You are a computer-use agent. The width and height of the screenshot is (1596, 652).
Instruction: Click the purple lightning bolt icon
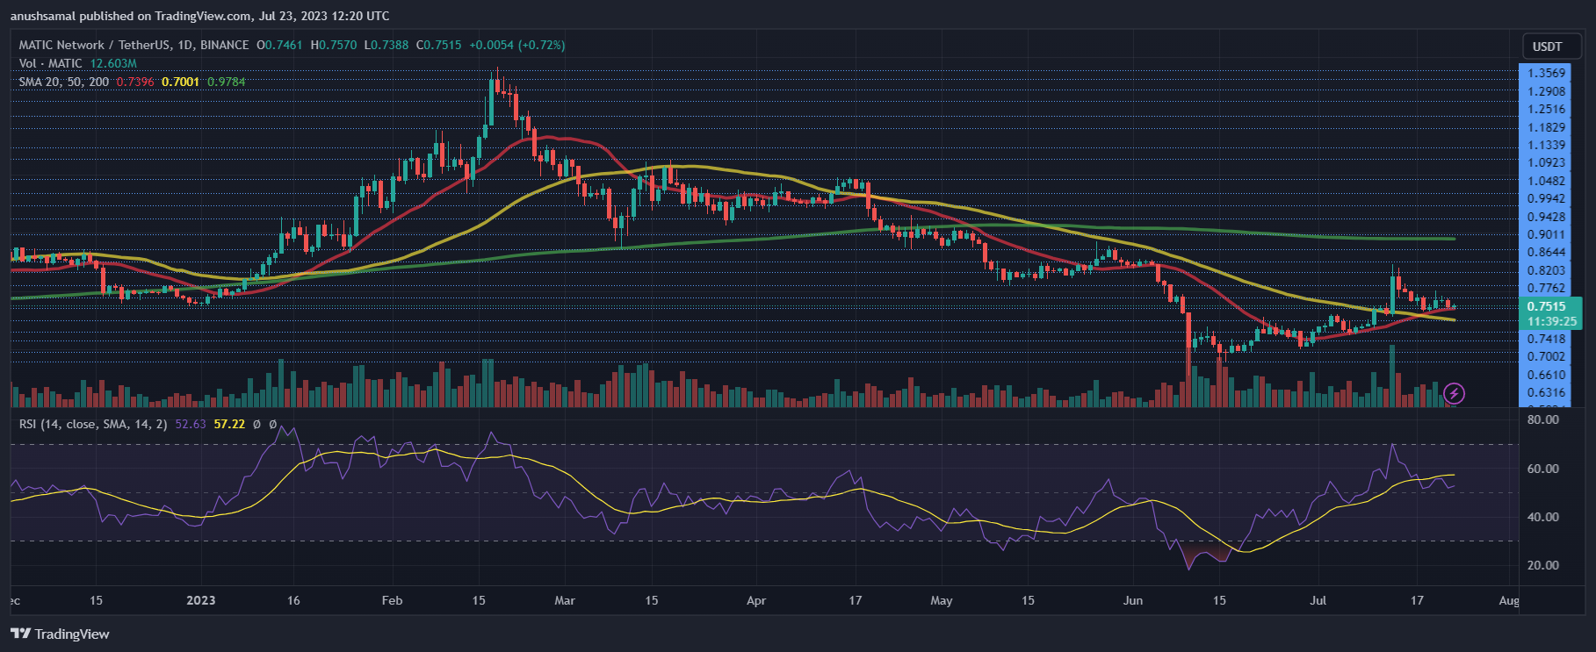coord(1454,393)
